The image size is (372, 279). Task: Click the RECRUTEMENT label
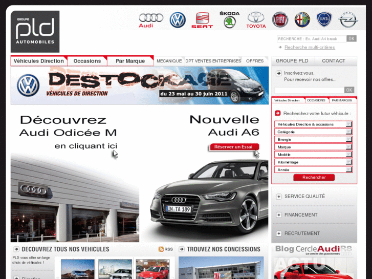[302, 233]
